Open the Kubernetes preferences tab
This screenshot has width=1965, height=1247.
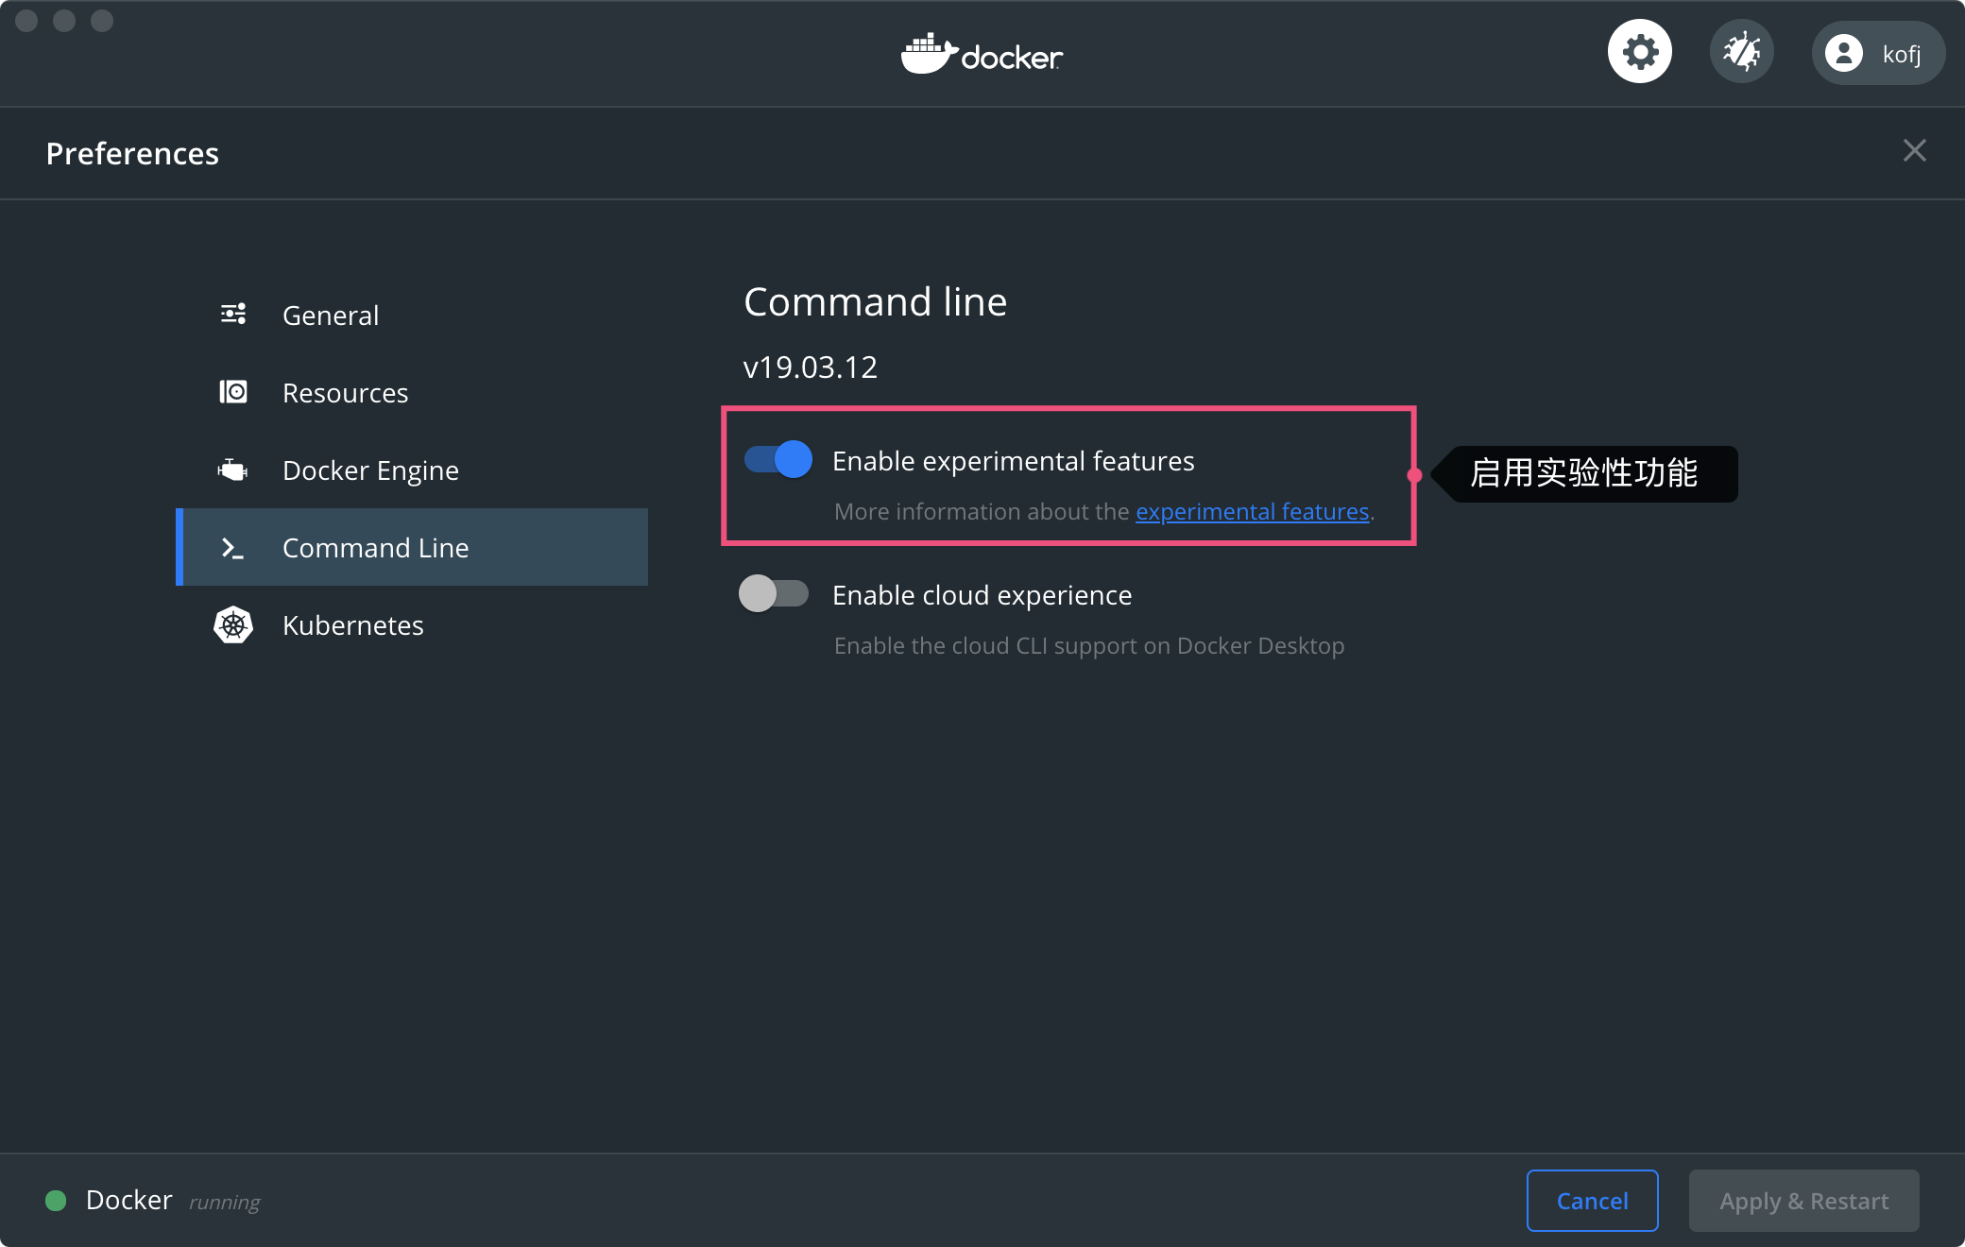point(412,625)
